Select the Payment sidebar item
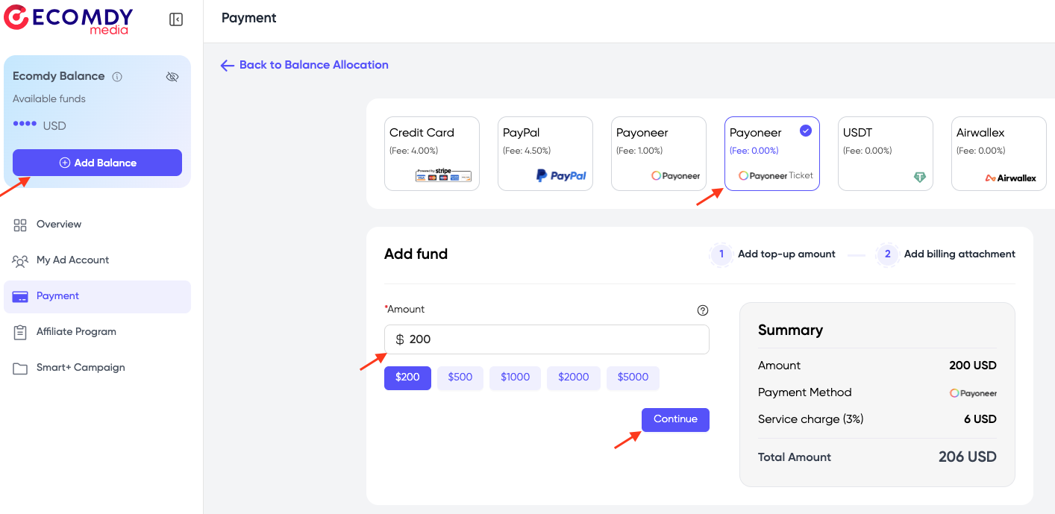The image size is (1055, 514). (x=57, y=296)
